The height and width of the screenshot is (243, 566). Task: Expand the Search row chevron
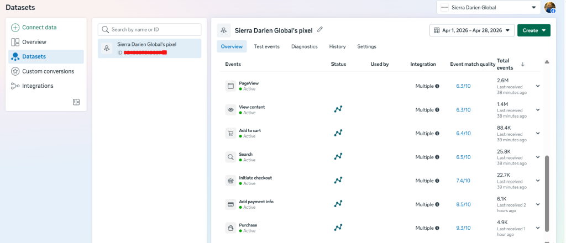pos(538,157)
